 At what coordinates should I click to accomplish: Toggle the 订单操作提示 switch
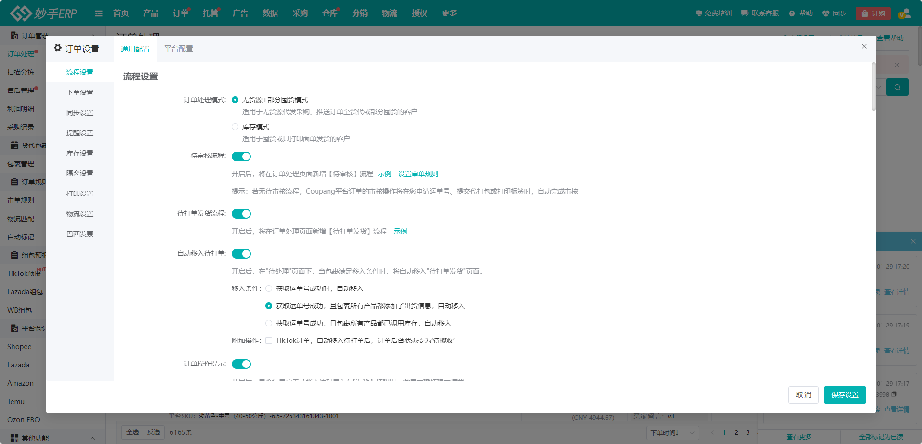pyautogui.click(x=241, y=364)
